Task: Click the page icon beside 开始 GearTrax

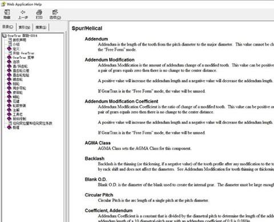Action: 10,53
